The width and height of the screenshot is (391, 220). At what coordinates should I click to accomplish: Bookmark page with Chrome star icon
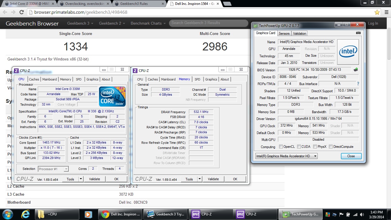(x=377, y=12)
